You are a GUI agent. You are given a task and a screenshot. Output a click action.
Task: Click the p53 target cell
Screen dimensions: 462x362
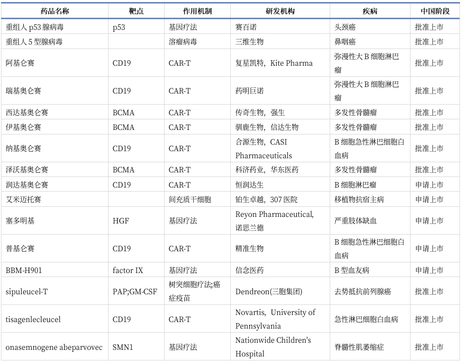[119, 27]
